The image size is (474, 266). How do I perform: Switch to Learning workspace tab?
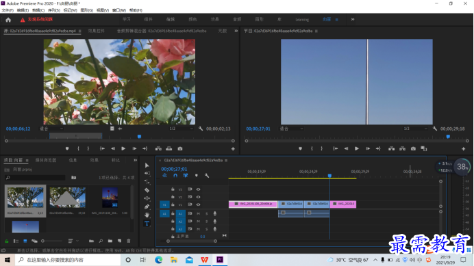[302, 20]
